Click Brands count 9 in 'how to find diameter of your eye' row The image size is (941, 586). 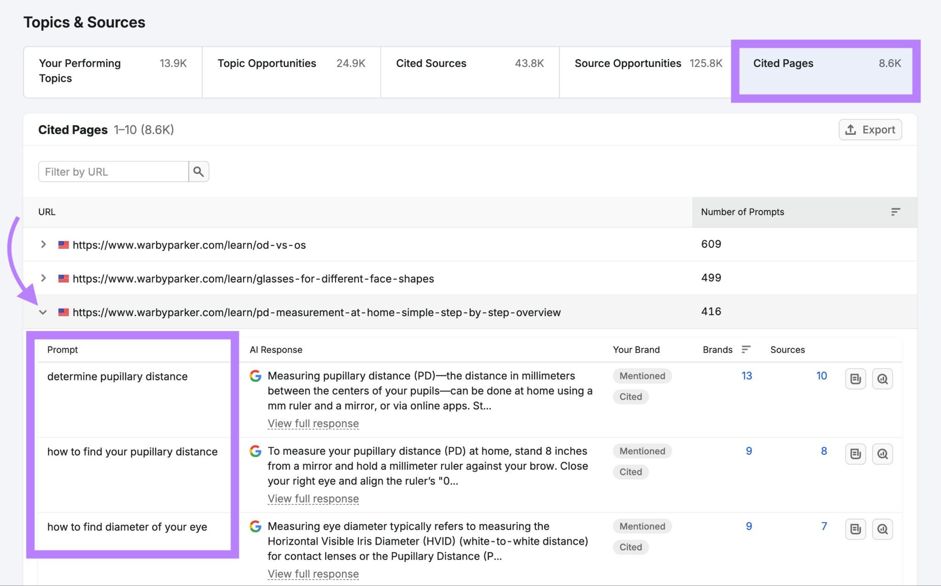[x=749, y=526]
